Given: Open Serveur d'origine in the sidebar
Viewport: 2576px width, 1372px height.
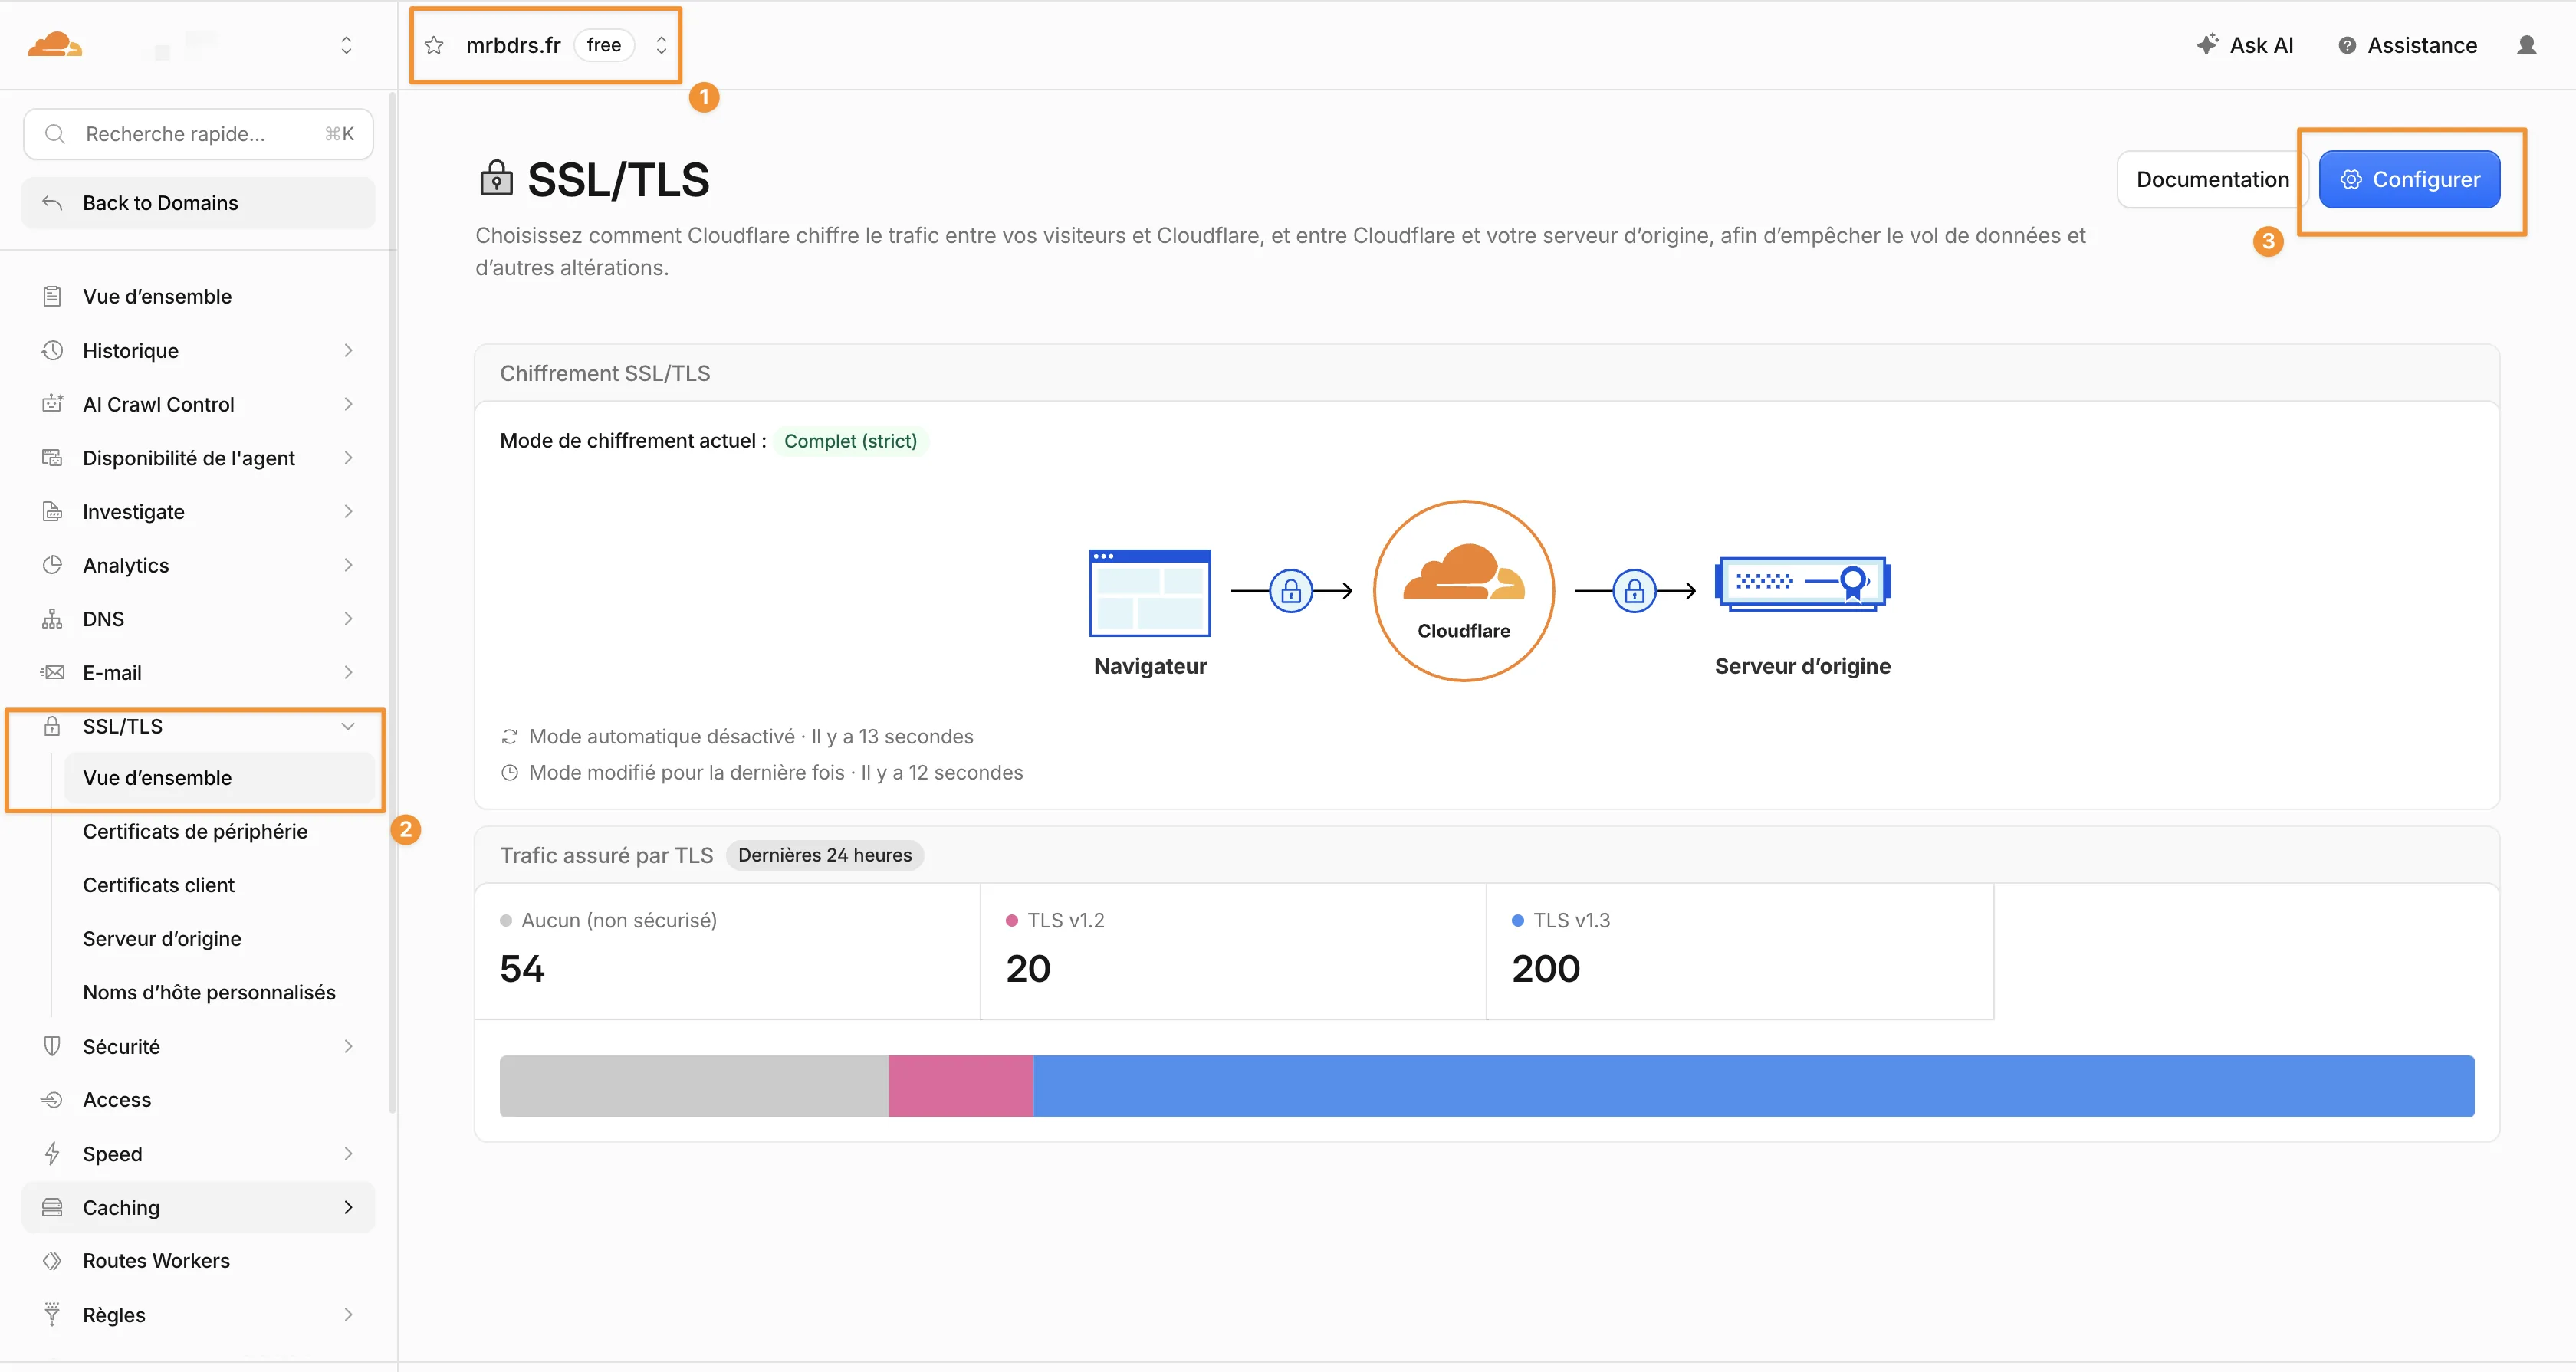Looking at the screenshot, I should click(x=162, y=939).
